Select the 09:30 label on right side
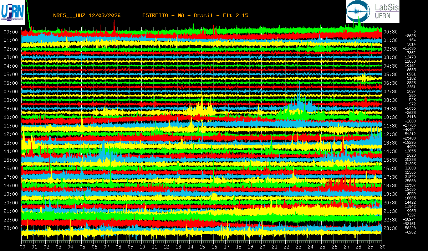Viewport: 428px width, 251px height. [390, 109]
